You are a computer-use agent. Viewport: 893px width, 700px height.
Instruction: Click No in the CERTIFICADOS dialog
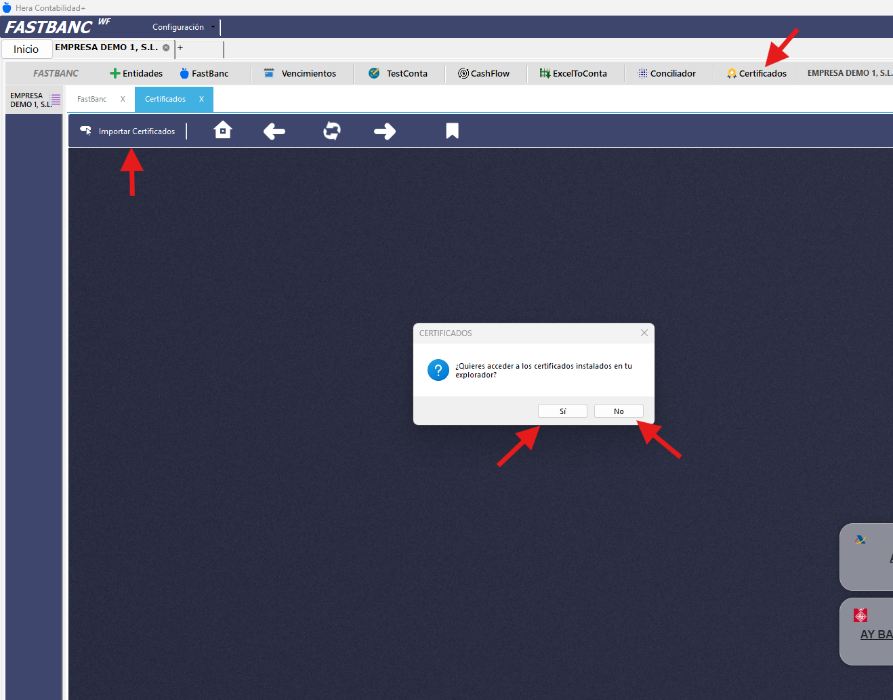(619, 411)
